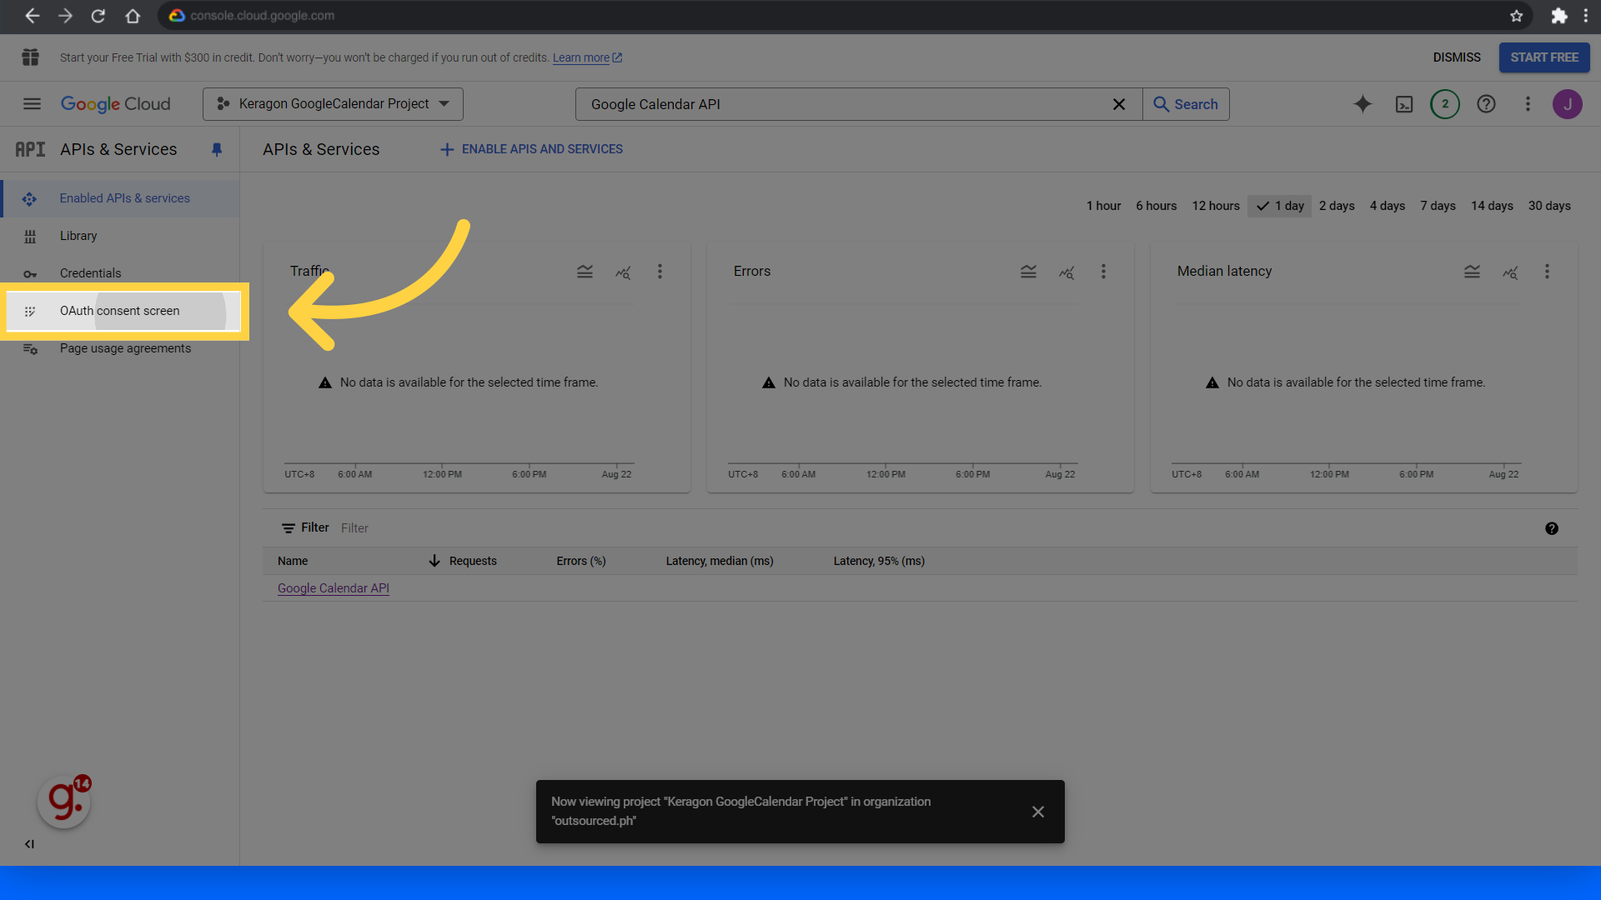
Task: Select the 30 days time range
Action: (x=1549, y=206)
